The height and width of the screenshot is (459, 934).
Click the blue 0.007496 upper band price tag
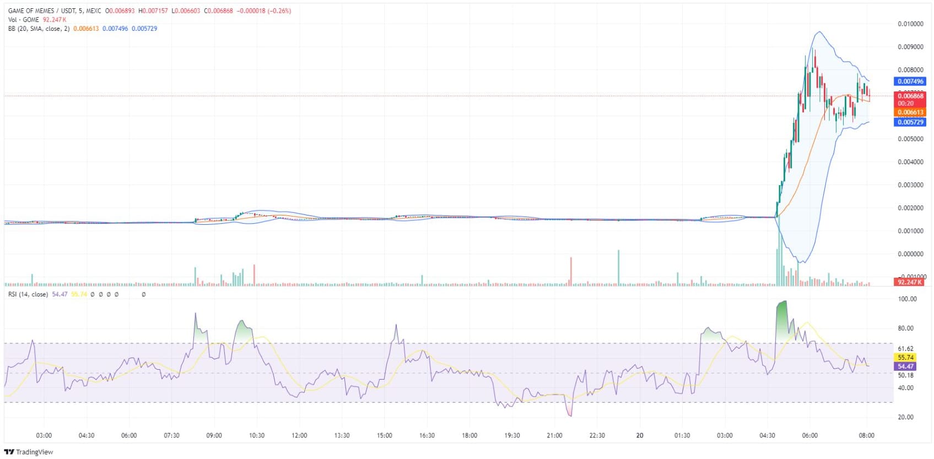tap(910, 82)
